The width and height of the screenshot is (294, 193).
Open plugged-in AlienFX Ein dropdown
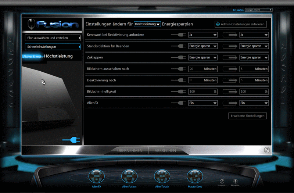203,103
